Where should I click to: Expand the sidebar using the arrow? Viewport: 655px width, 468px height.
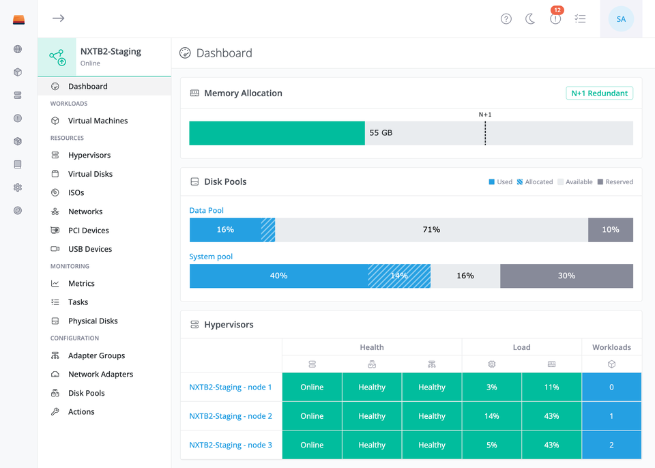59,18
